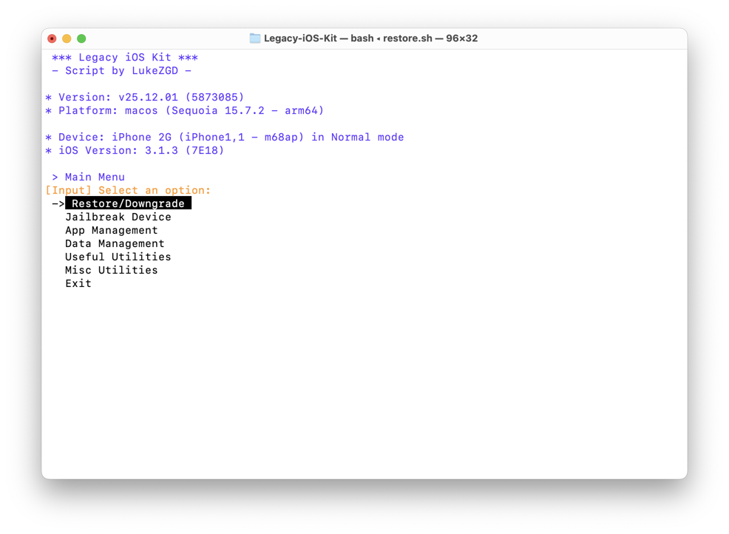Click the Device iPhone 2G info line
Viewport: 729px width, 534px height.
coord(225,137)
